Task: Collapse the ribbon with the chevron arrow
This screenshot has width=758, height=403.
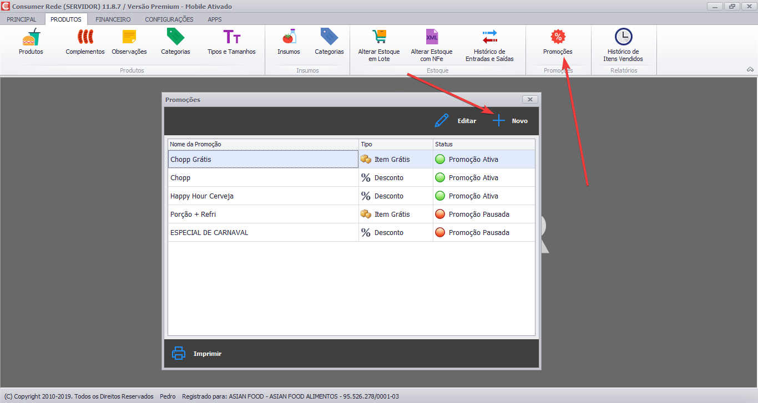Action: click(750, 70)
